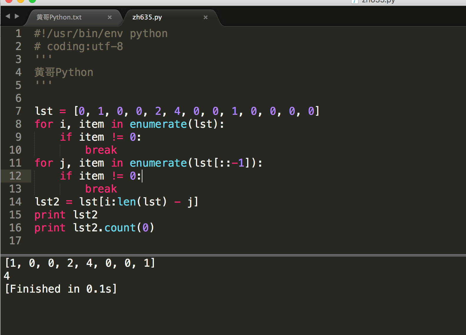
Task: Click the 'for' keyword on line 11
Action: pyautogui.click(x=44, y=163)
